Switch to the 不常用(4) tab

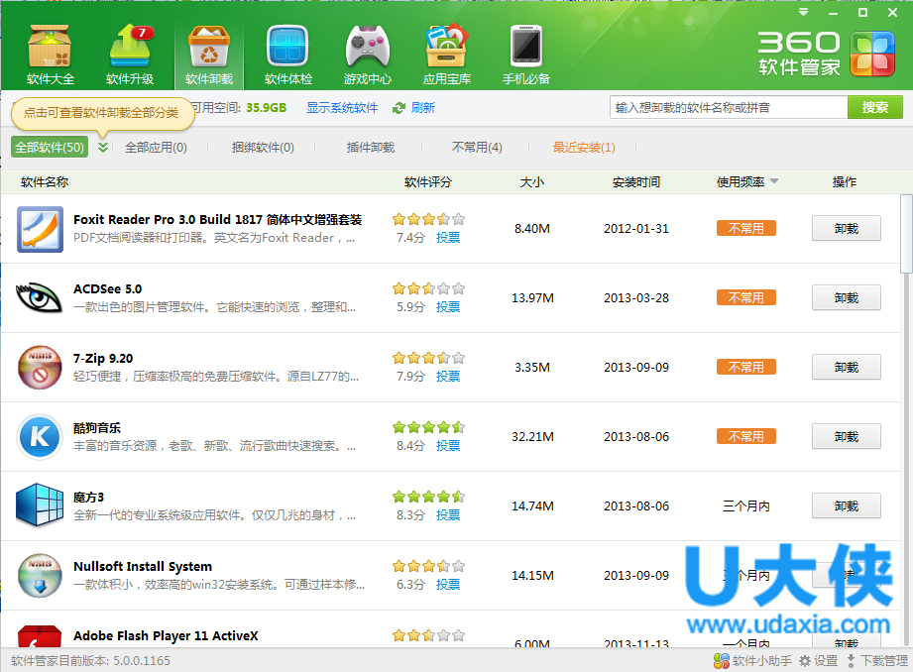tap(477, 148)
